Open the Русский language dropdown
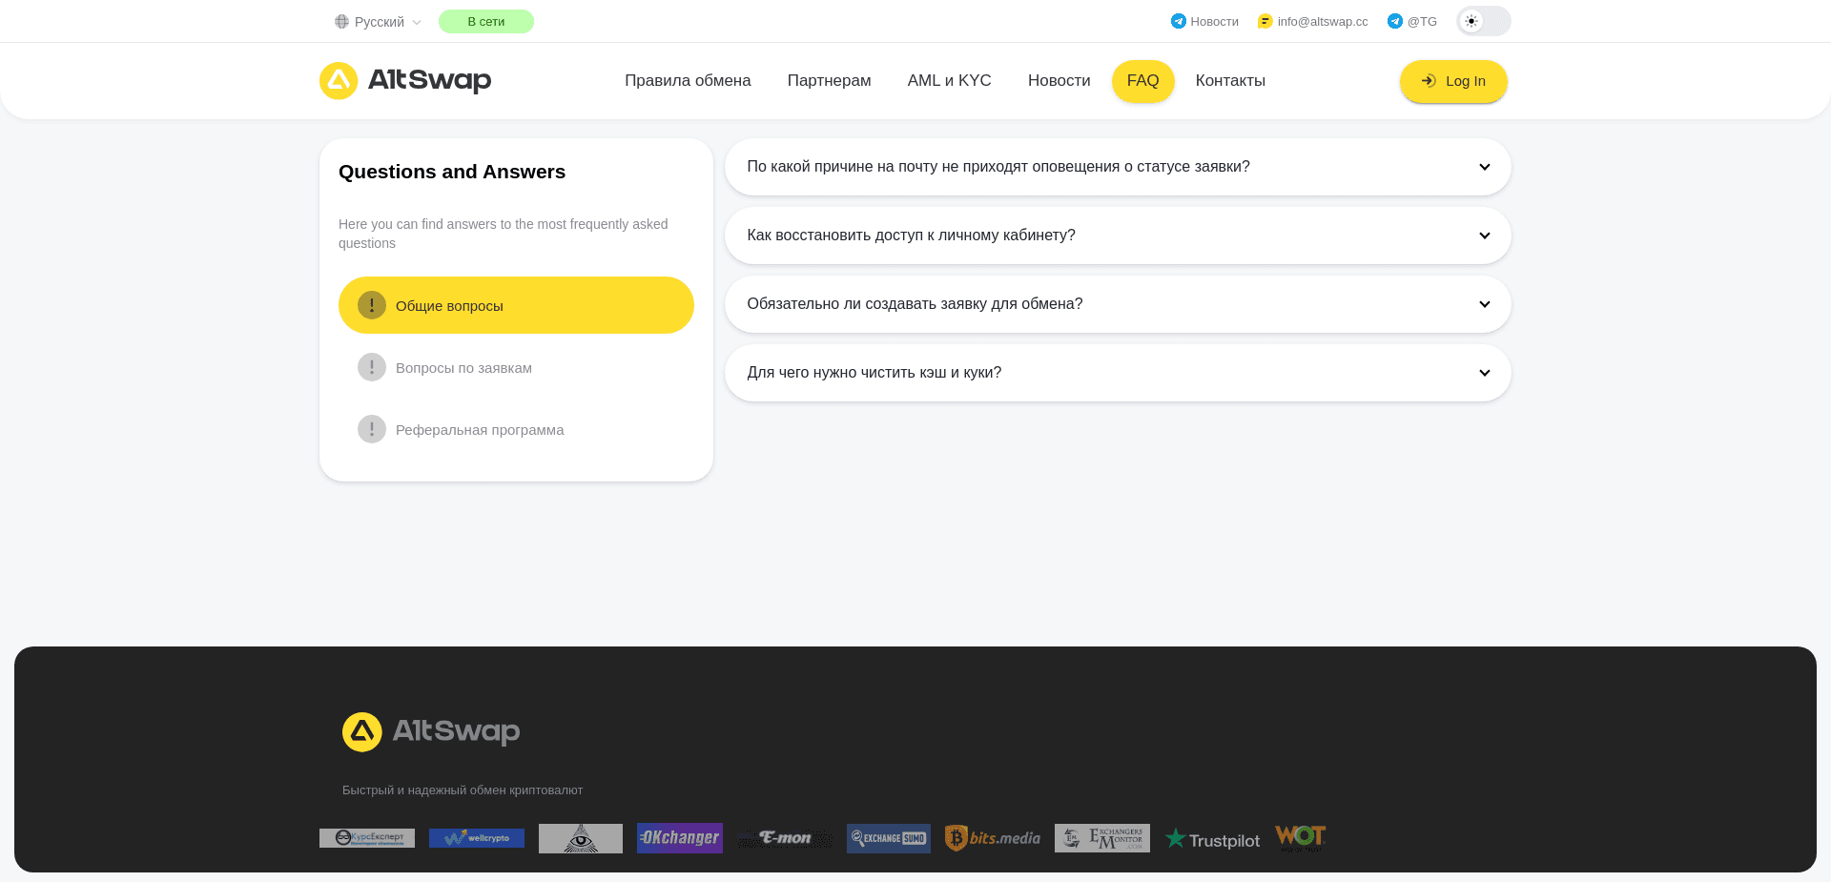The image size is (1831, 882). 379,22
